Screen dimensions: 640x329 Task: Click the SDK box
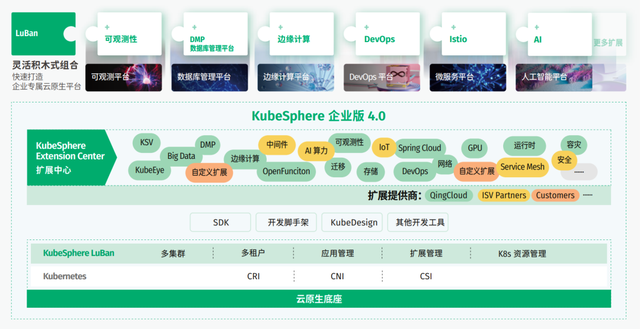point(220,222)
